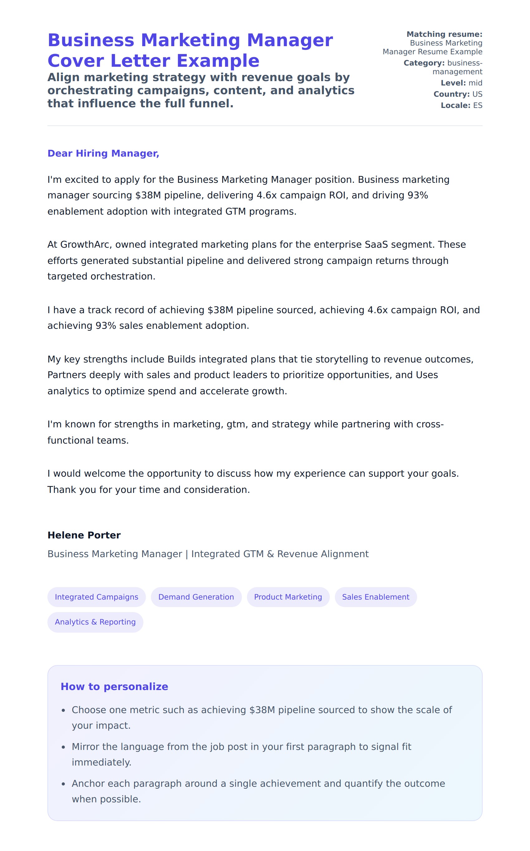Click the How to personalize heading

point(114,686)
